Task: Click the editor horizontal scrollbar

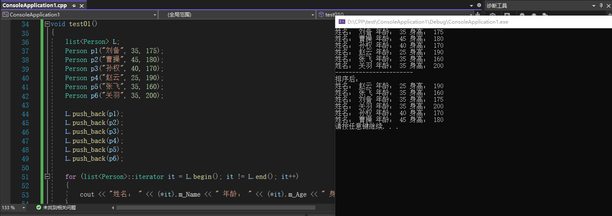Action: pos(216,208)
